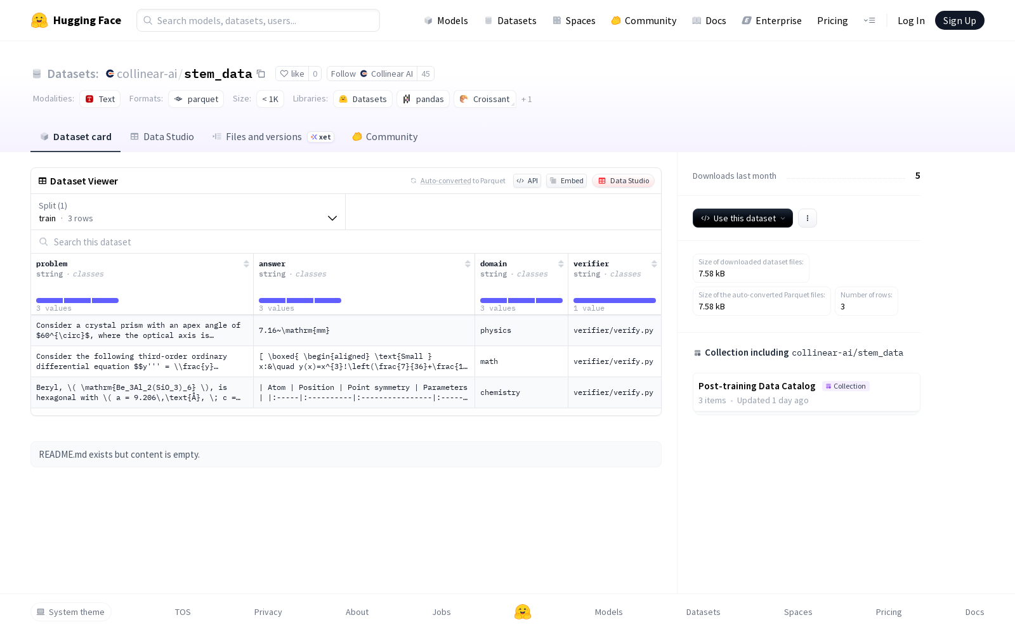Toggle the System theme selector

click(x=71, y=612)
